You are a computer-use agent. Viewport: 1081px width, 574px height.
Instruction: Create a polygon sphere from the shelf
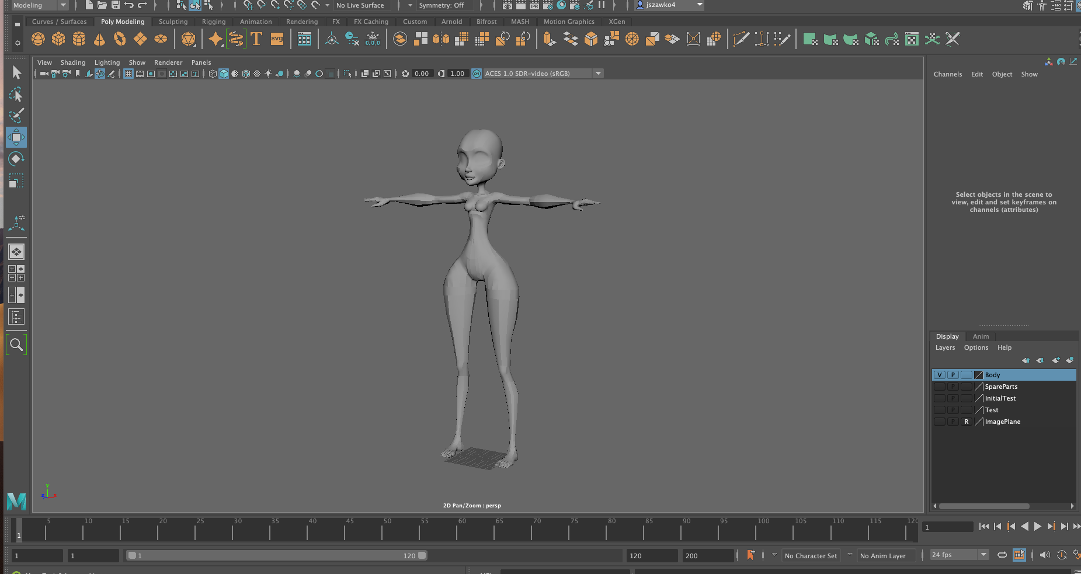pos(38,39)
